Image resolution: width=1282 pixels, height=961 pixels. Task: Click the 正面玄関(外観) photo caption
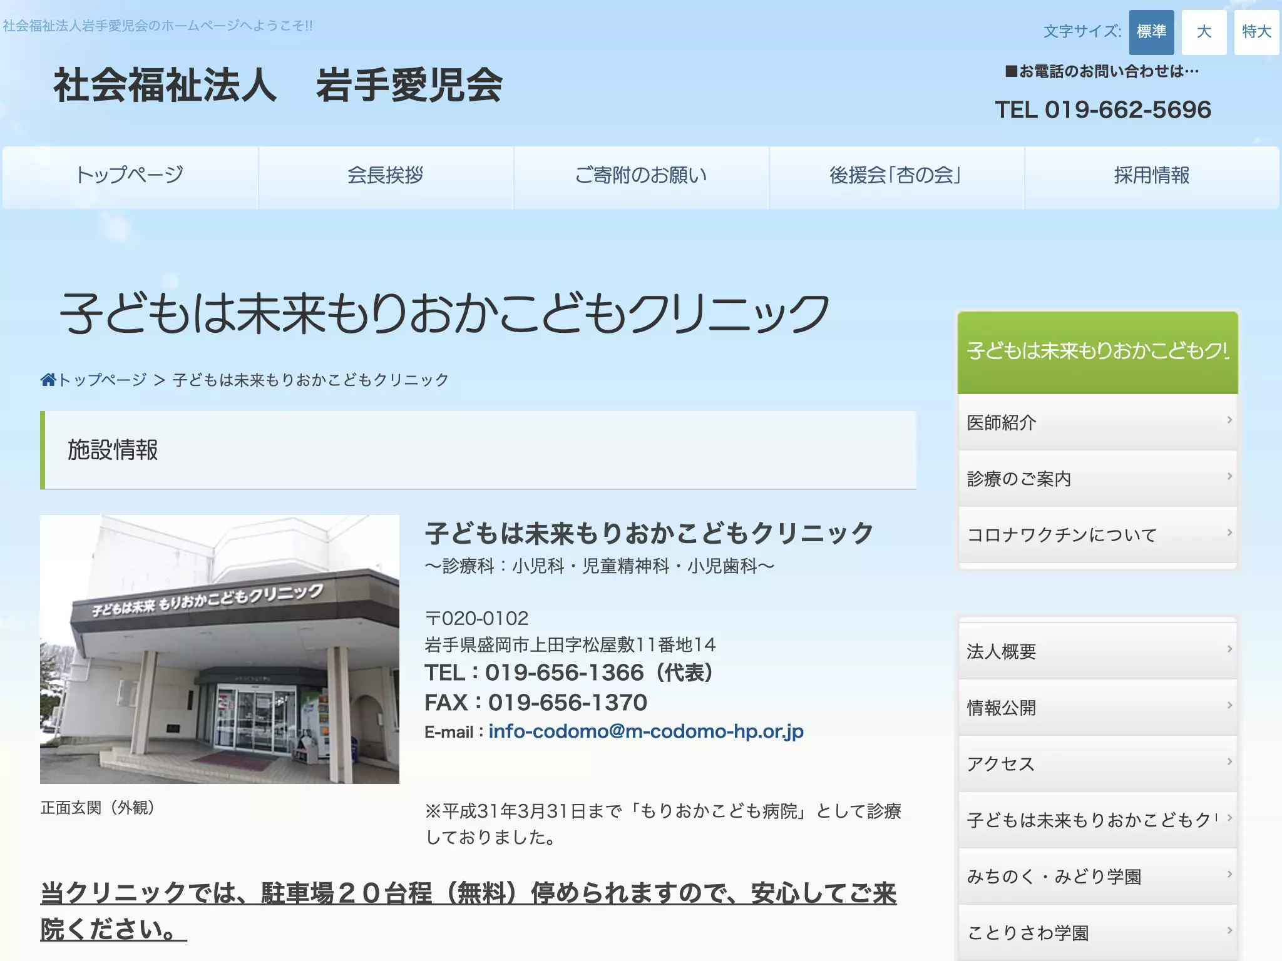pyautogui.click(x=98, y=808)
